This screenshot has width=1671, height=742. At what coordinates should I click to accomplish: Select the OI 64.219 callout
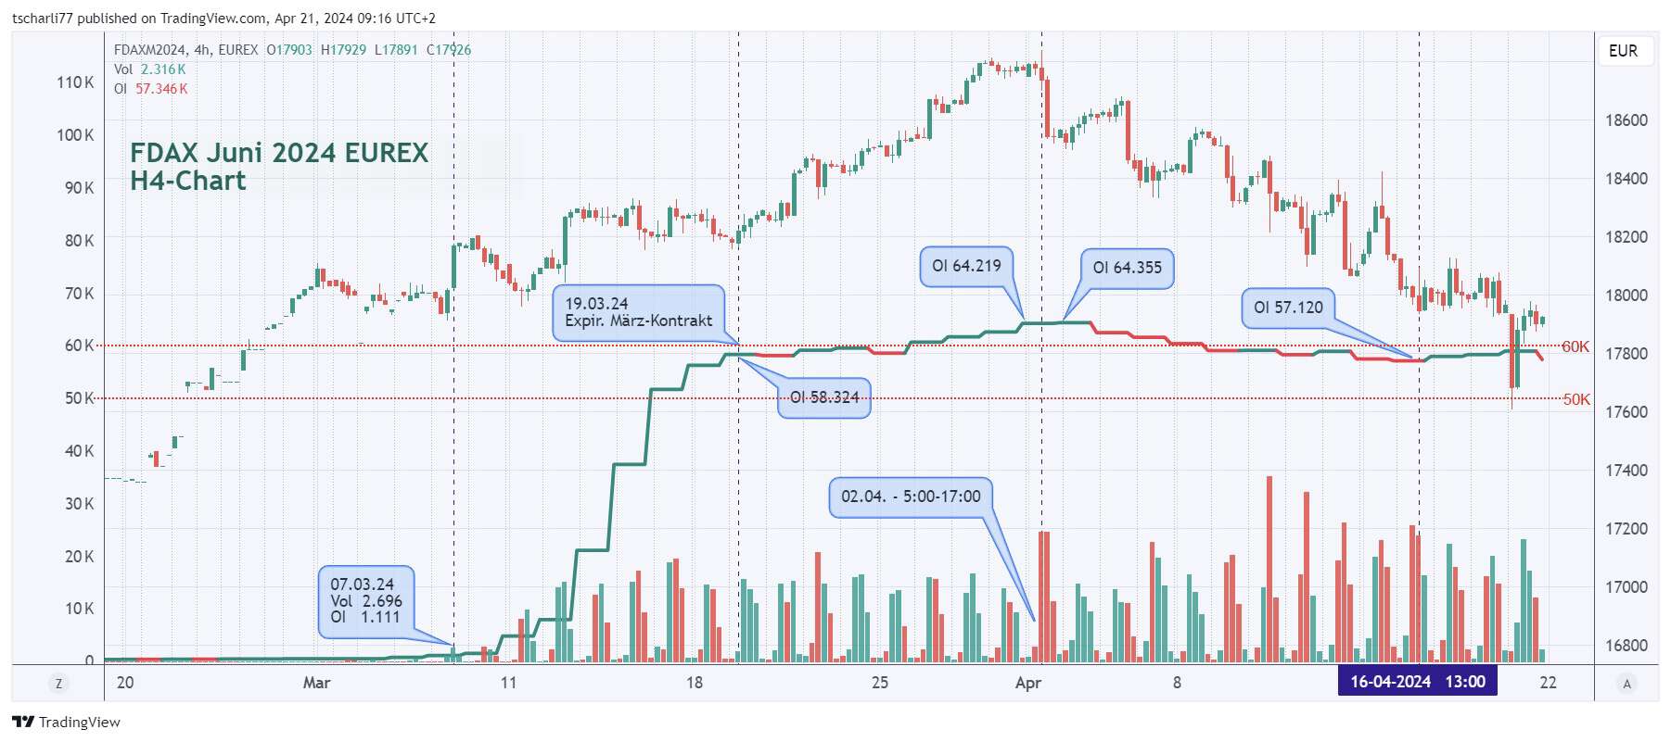(966, 266)
